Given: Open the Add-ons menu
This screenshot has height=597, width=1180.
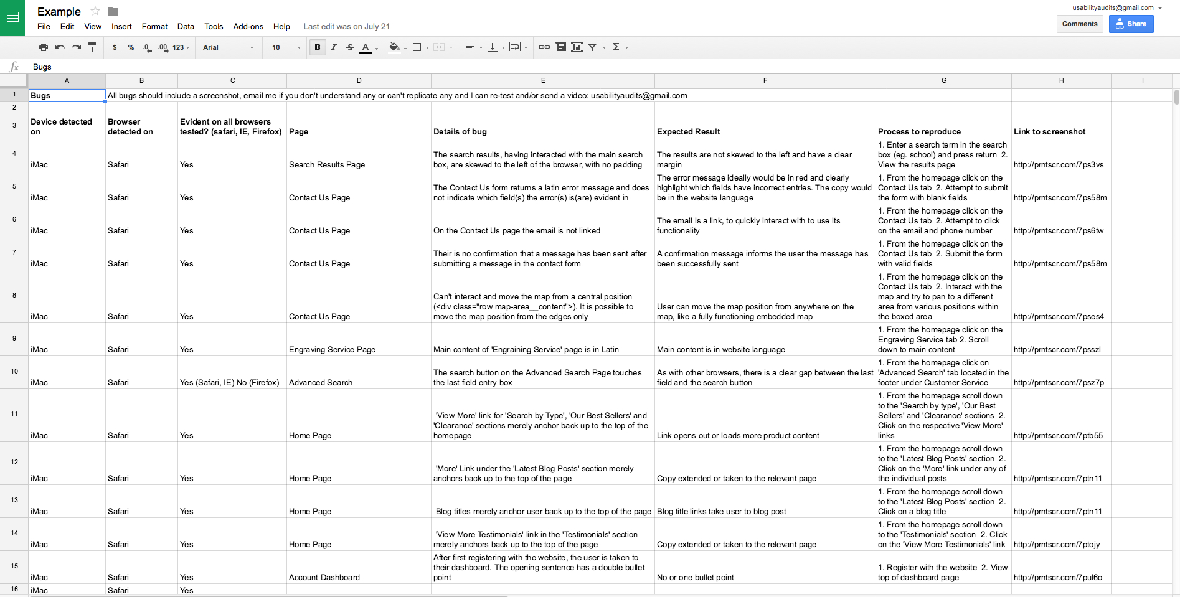Looking at the screenshot, I should click(x=248, y=26).
